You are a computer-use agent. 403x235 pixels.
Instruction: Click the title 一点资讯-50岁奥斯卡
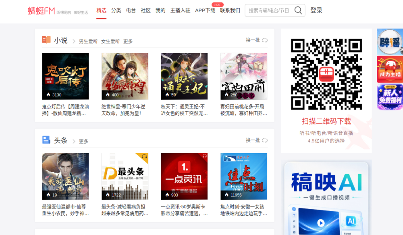184,210
